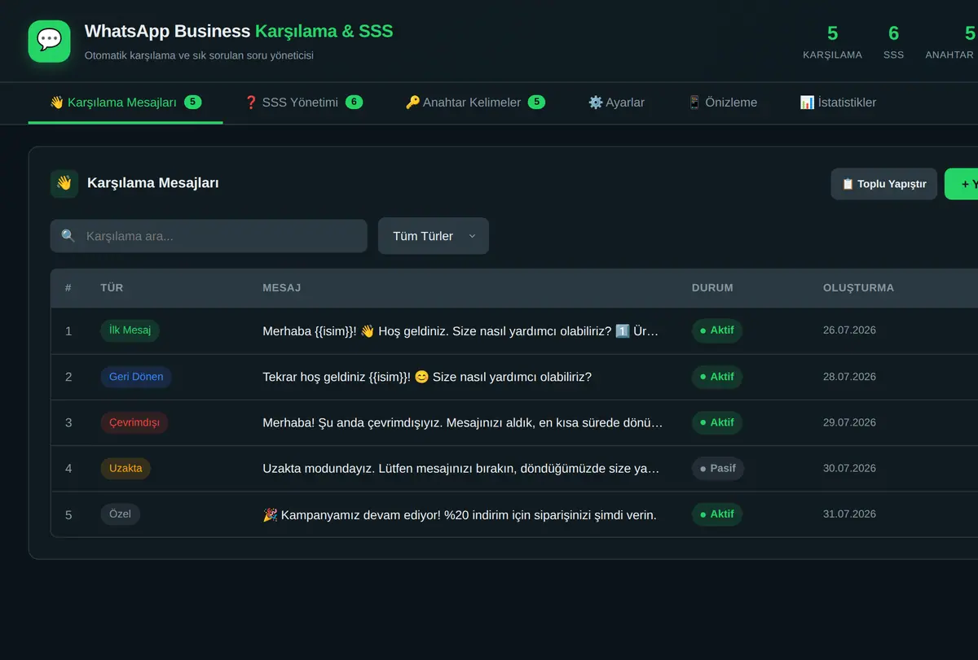Click the DURUM column header
978x660 pixels.
(712, 288)
